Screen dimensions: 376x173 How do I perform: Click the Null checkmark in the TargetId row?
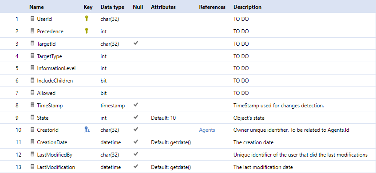136,43
